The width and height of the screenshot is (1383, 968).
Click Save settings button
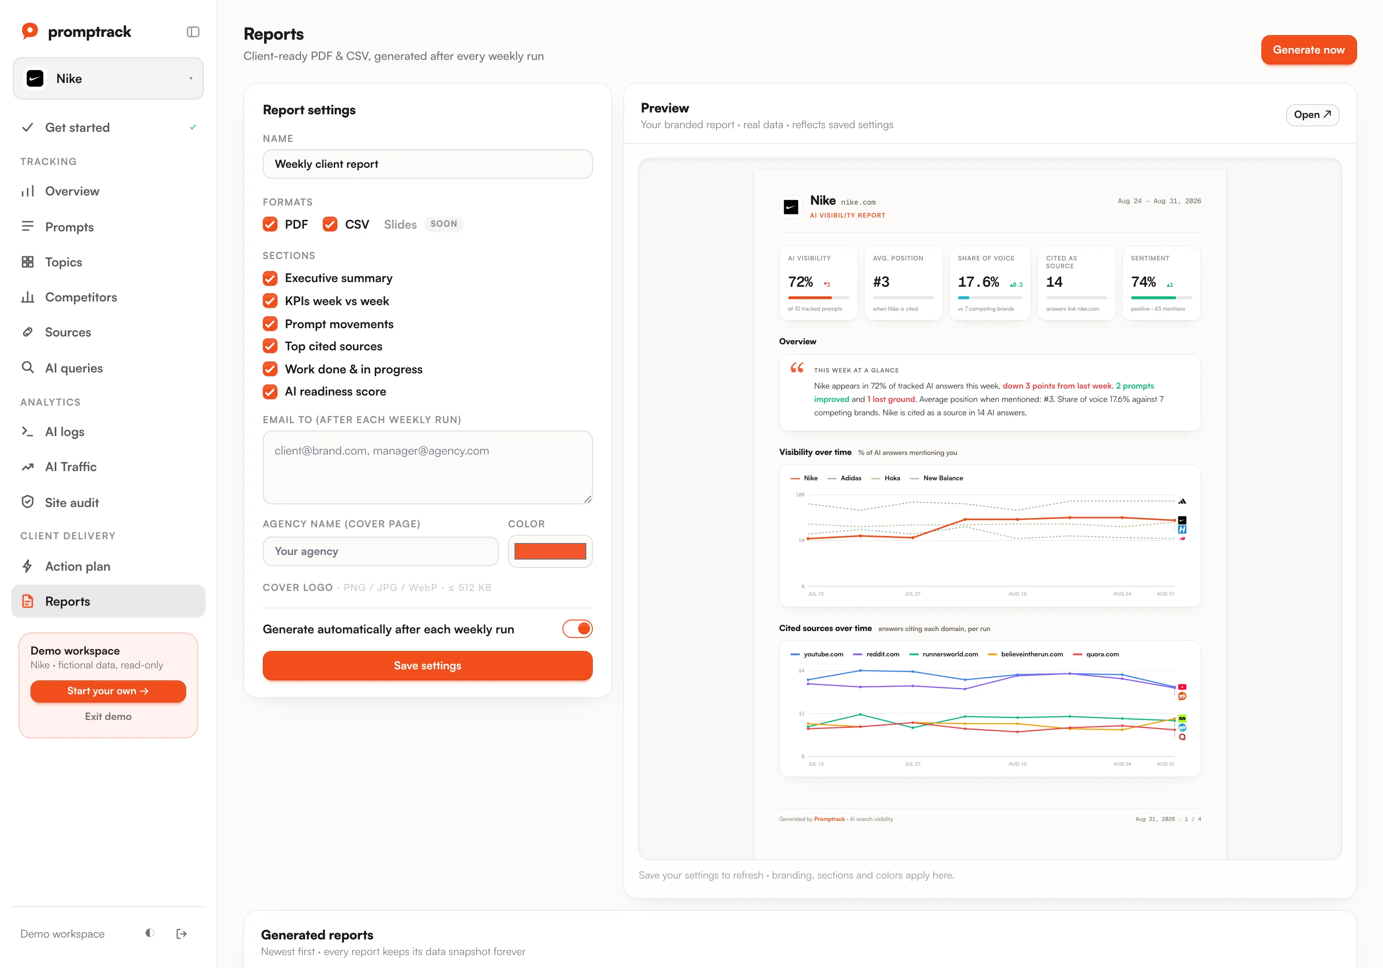tap(427, 665)
